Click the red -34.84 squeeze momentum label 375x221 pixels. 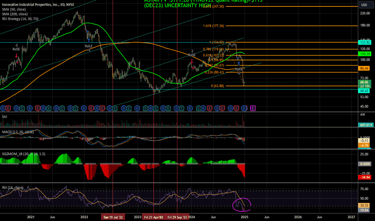365,177
